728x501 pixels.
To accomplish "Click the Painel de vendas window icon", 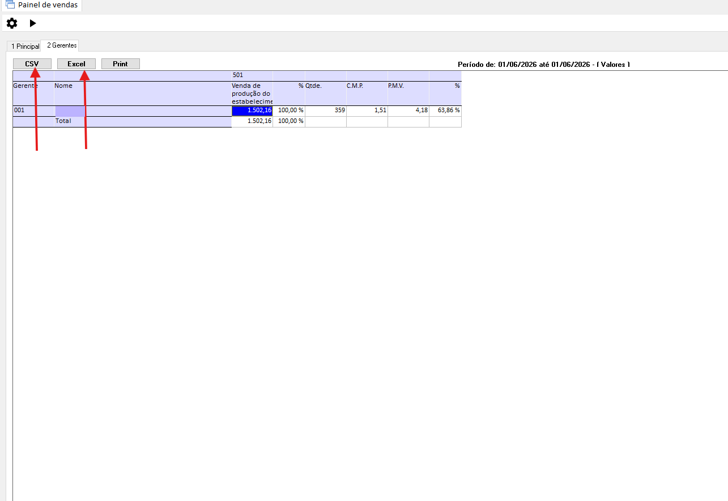I will (x=10, y=5).
